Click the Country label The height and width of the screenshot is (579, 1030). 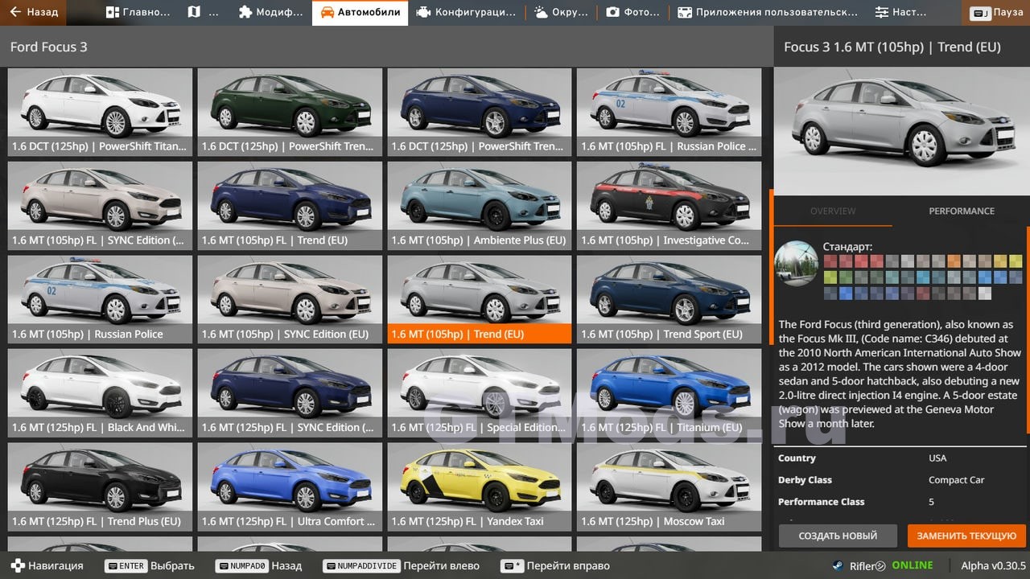click(x=797, y=458)
